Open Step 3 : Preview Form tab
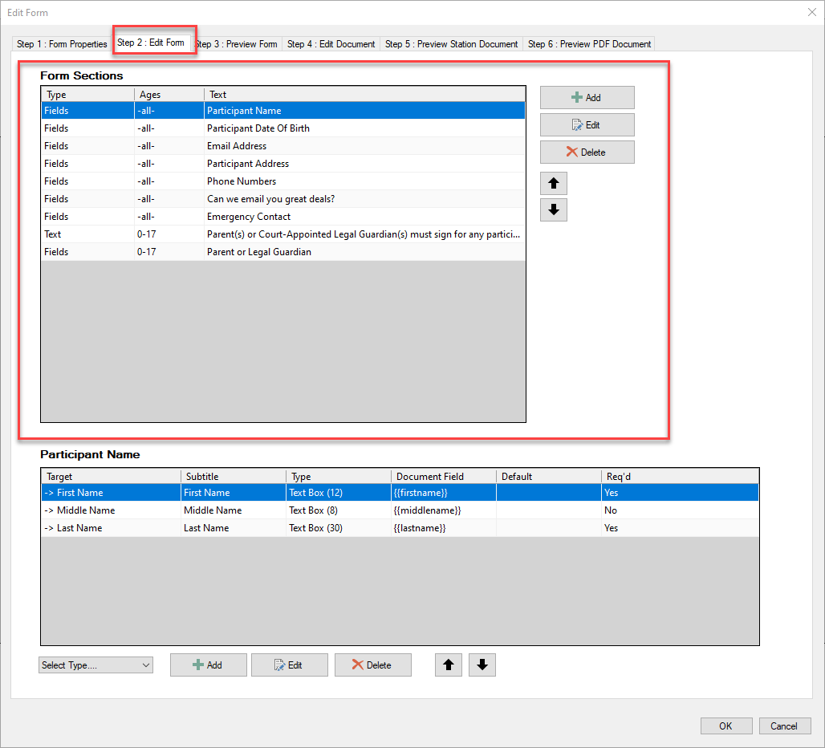The image size is (825, 748). [236, 44]
